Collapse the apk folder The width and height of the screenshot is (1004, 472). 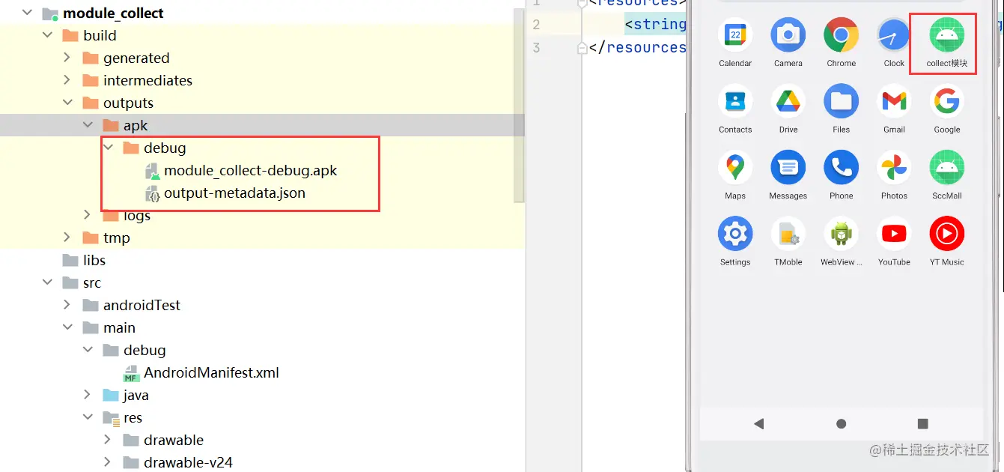click(x=88, y=126)
